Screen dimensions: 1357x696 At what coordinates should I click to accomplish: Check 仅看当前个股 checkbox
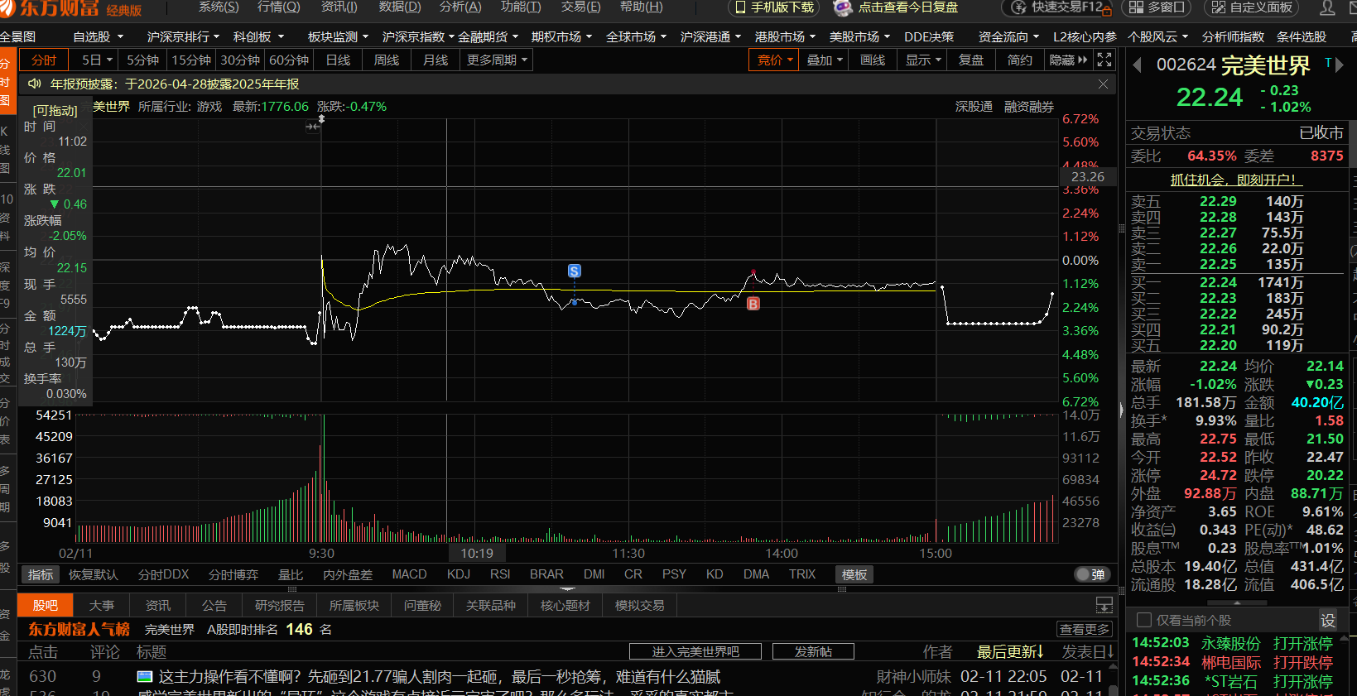1144,620
